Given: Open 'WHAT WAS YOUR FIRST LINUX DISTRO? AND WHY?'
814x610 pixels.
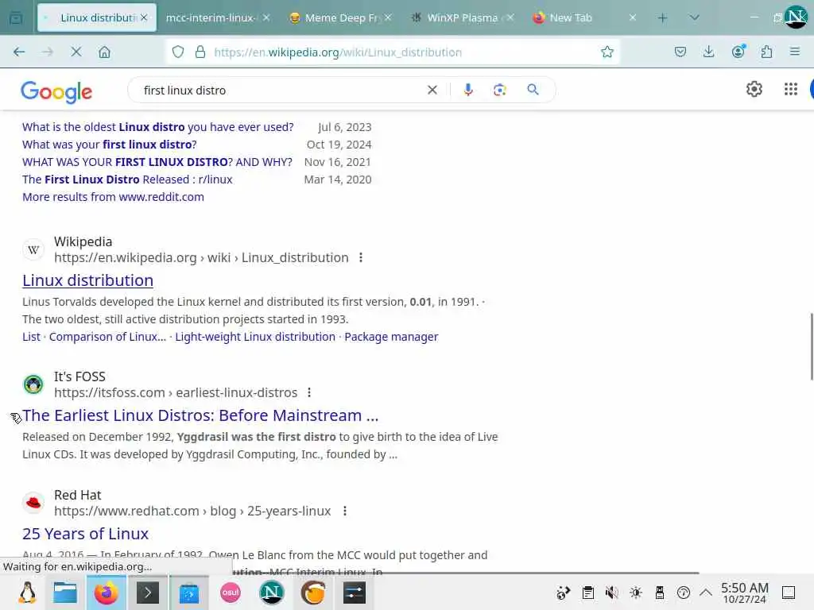Looking at the screenshot, I should 157,162.
